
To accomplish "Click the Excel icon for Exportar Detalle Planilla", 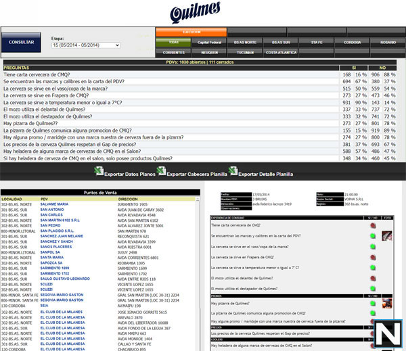I will [233, 171].
